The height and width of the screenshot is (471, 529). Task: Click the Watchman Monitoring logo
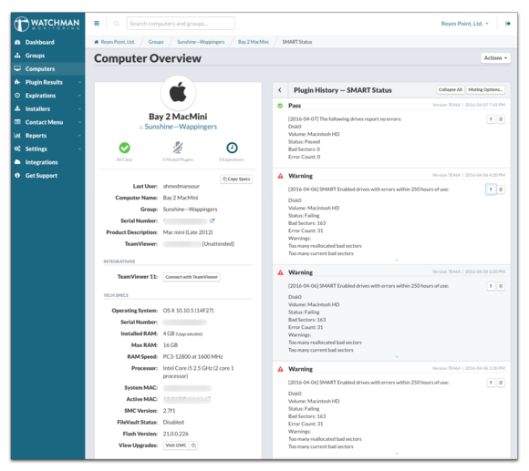click(47, 24)
